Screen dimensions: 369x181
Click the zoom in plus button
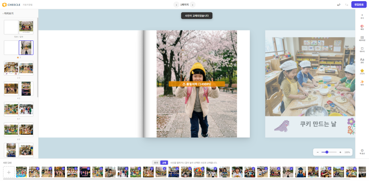click(x=340, y=152)
